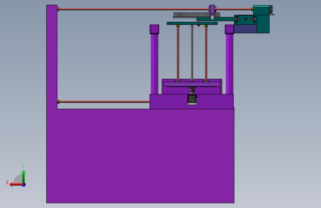321x208 pixels.
Task: Select the purple slider on upper rod
Action: click(212, 9)
